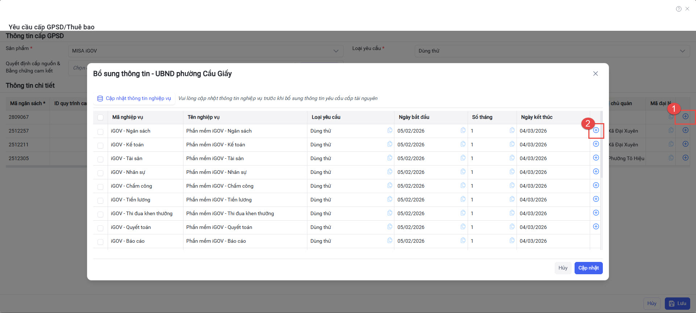
Task: Tick the select-all checkbox in table header
Action: [x=100, y=117]
